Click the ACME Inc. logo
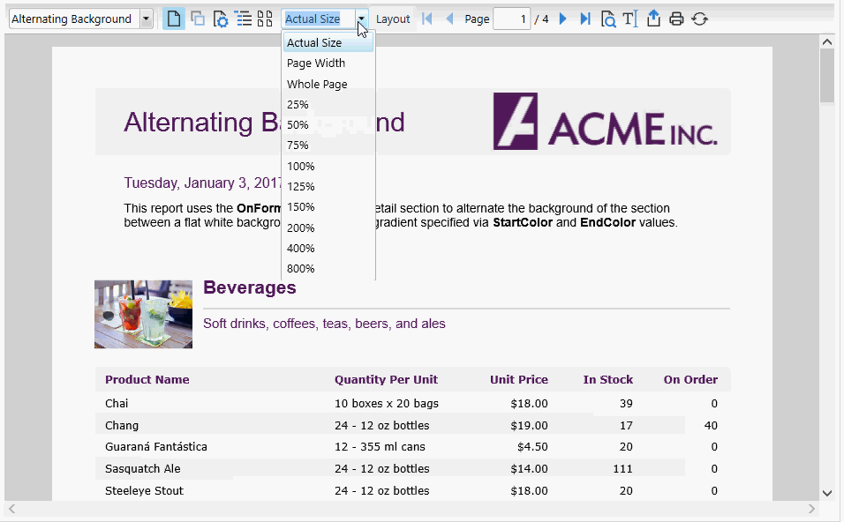The height and width of the screenshot is (522, 844). (x=606, y=121)
